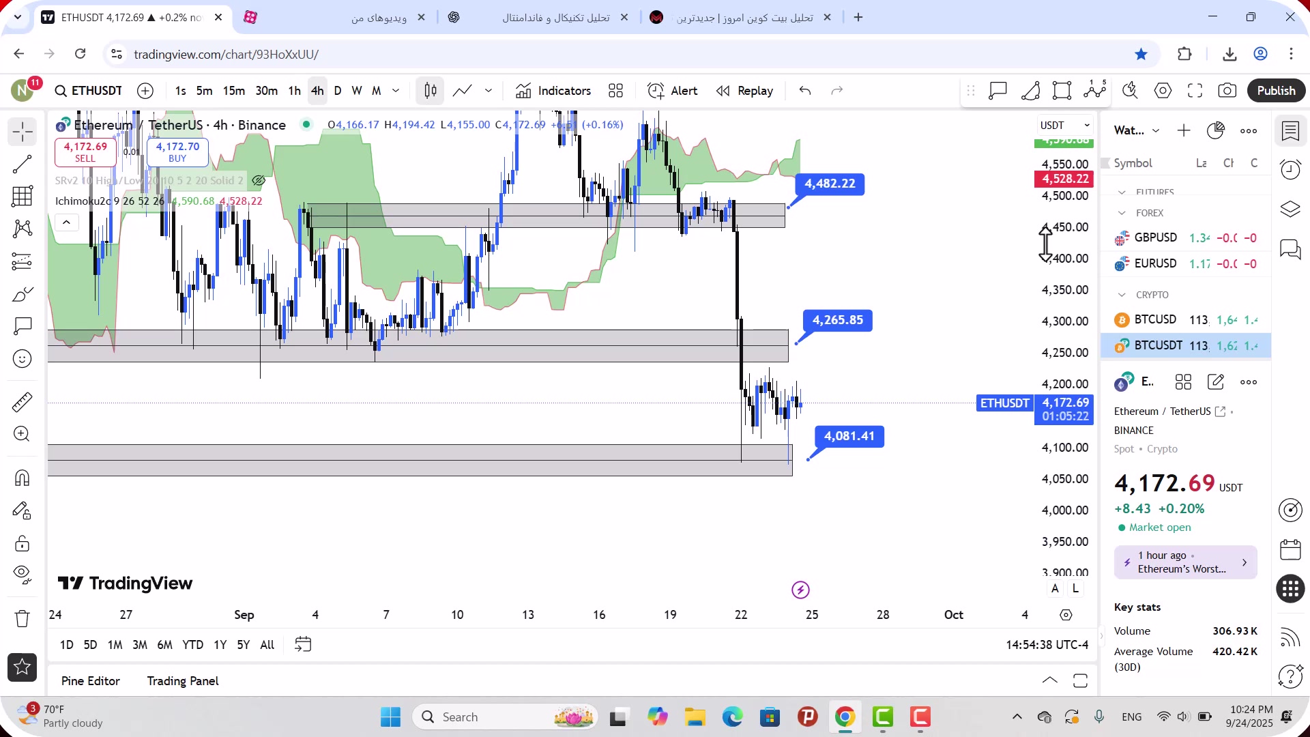This screenshot has width=1310, height=737.
Task: Toggle lock all drawings
Action: click(22, 543)
